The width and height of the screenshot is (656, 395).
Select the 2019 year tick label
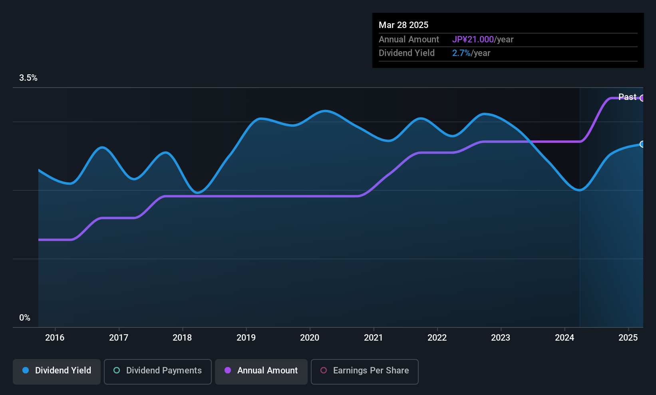pyautogui.click(x=246, y=337)
